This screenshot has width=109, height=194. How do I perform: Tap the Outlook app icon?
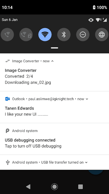pos(7,99)
